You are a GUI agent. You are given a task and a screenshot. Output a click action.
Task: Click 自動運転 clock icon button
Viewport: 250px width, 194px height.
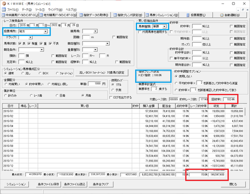point(221,15)
